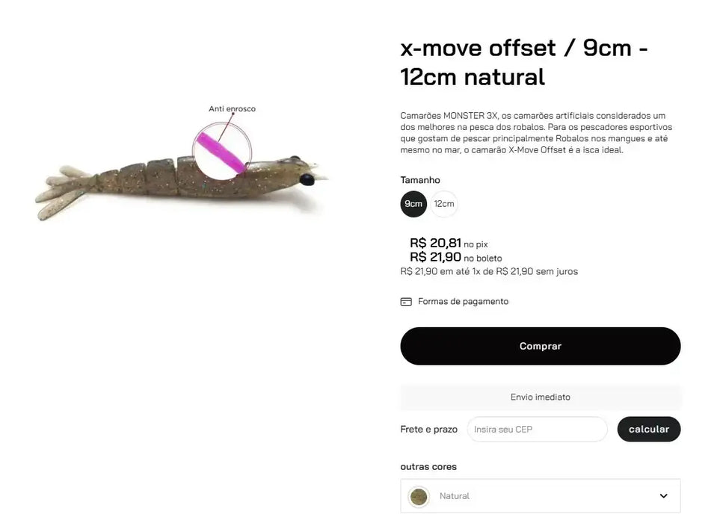Click the Frete e prazo label

428,430
